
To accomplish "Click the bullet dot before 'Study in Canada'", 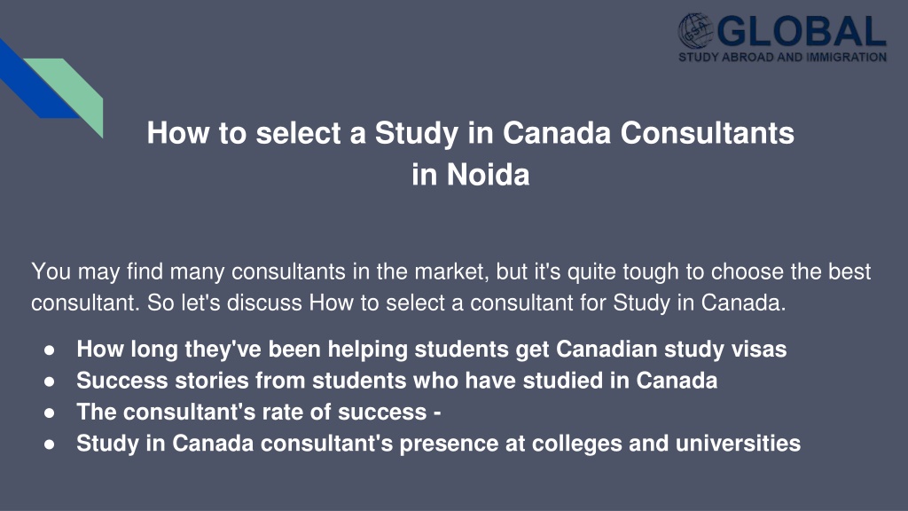I will (x=50, y=444).
